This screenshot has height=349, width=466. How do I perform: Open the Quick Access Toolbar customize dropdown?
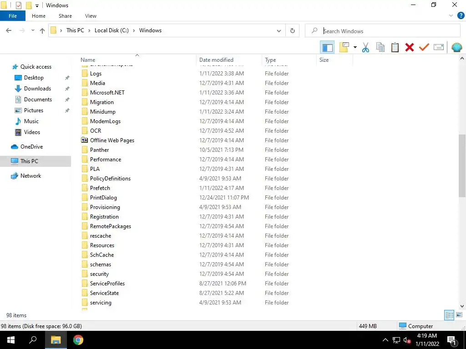(37, 5)
